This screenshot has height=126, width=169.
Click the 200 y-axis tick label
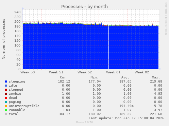(17, 21)
